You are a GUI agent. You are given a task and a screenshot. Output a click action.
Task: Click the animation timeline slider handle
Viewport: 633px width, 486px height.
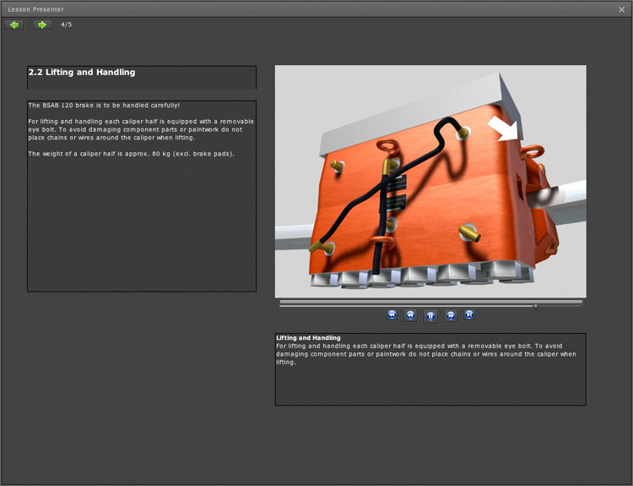pos(535,306)
